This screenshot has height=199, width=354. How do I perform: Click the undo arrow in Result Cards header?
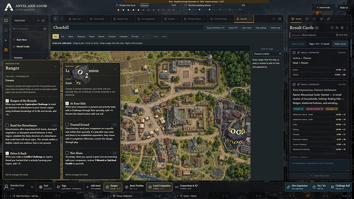point(347,28)
